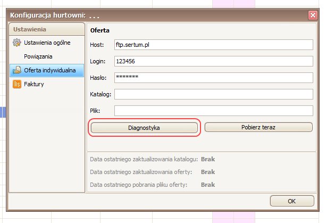Focus the Login field with 123456
Image resolution: width=326 pixels, height=223 pixels.
(x=213, y=62)
